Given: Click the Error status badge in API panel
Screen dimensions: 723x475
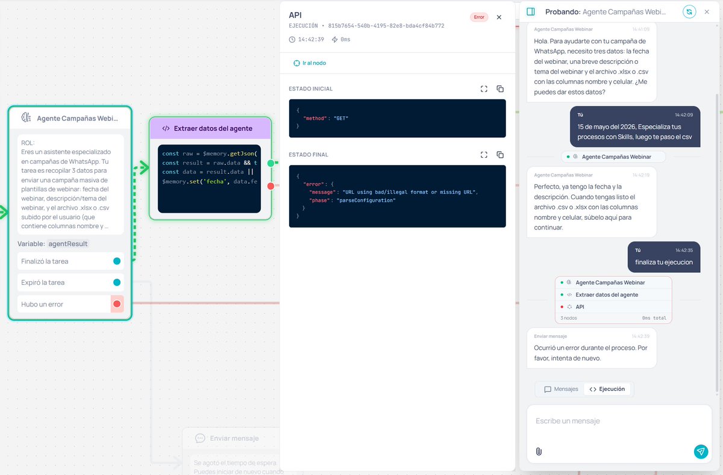Looking at the screenshot, I should click(479, 17).
